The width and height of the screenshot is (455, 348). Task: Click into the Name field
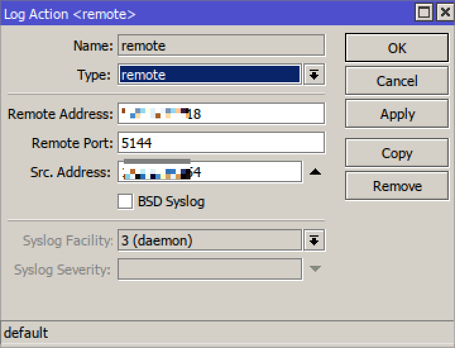(221, 46)
